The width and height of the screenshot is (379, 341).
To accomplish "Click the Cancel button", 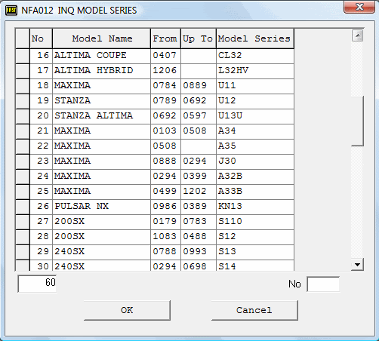I will tap(254, 310).
